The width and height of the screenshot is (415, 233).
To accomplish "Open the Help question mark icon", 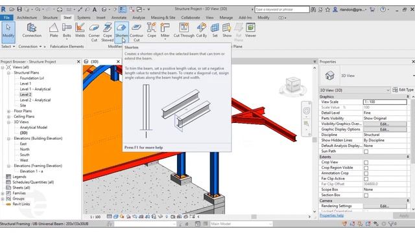I will tap(383, 9).
